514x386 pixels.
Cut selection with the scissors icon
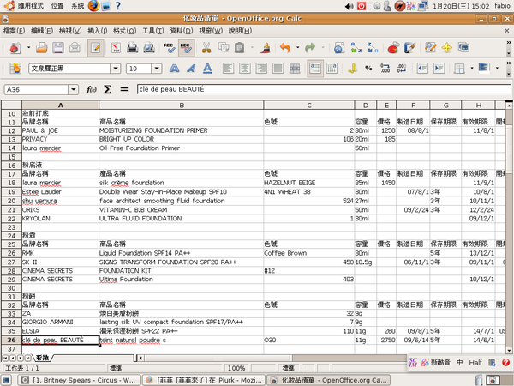coord(206,48)
